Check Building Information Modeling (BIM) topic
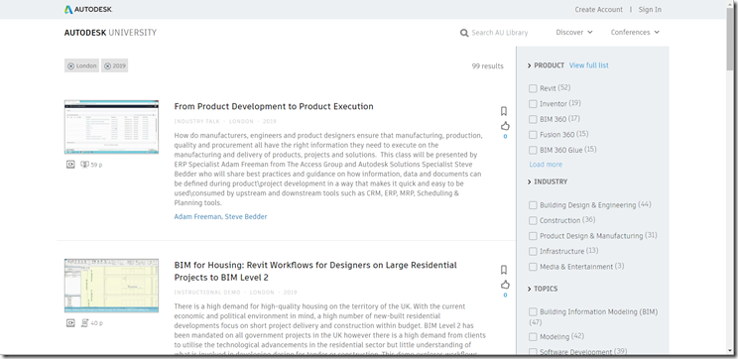 [533, 312]
